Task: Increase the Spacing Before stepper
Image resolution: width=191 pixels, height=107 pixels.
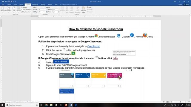Action: coord(58,9)
